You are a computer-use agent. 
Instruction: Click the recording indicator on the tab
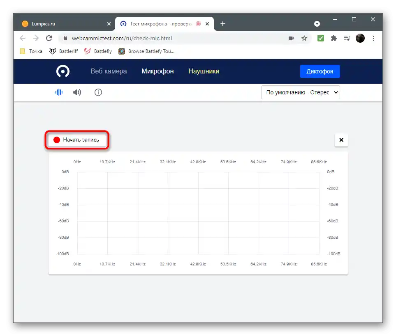tap(198, 24)
